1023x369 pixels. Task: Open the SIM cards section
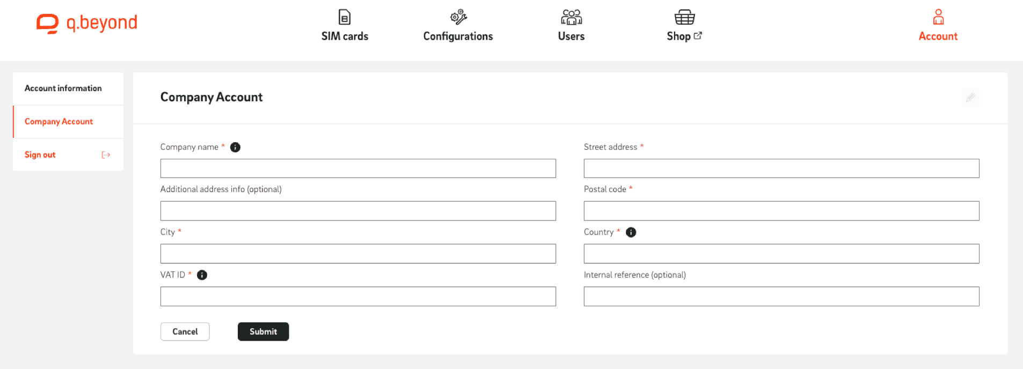[x=345, y=26]
